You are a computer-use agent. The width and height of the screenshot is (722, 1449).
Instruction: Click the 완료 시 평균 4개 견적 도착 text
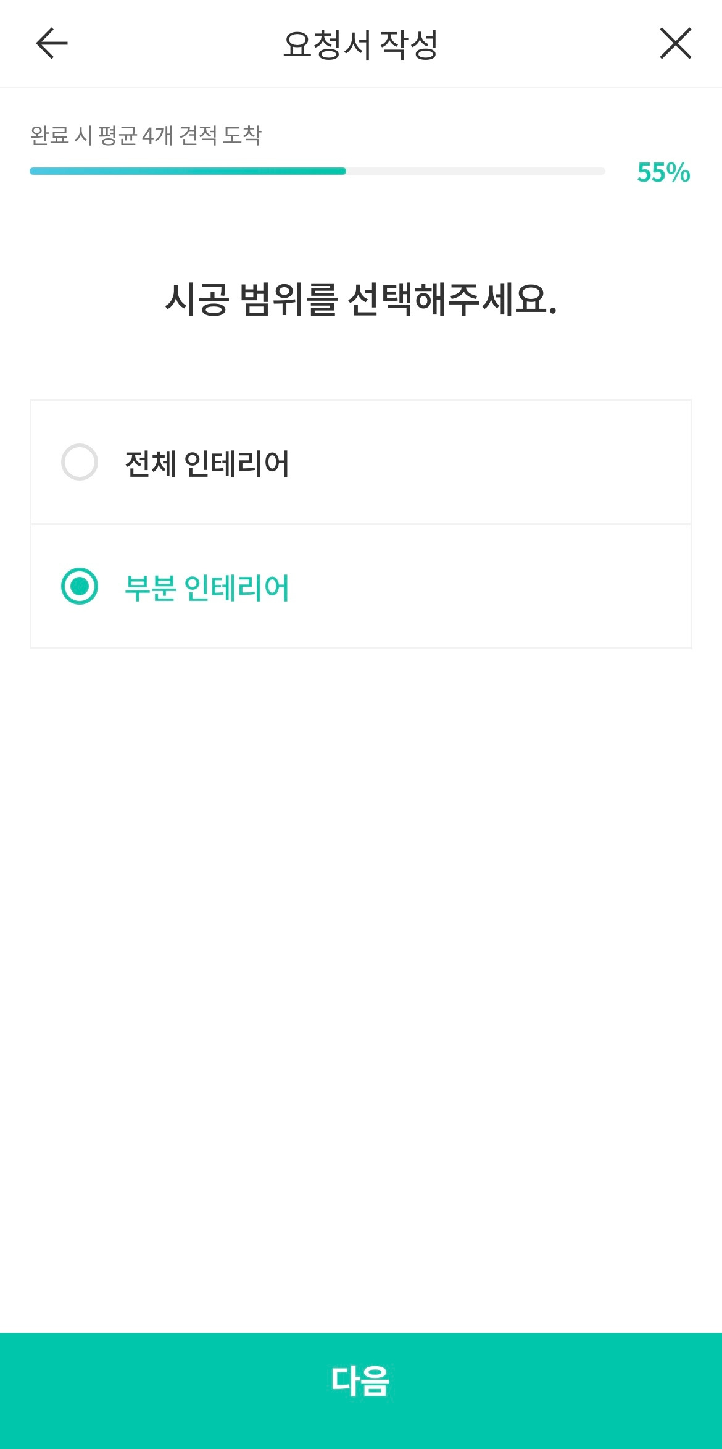click(146, 135)
